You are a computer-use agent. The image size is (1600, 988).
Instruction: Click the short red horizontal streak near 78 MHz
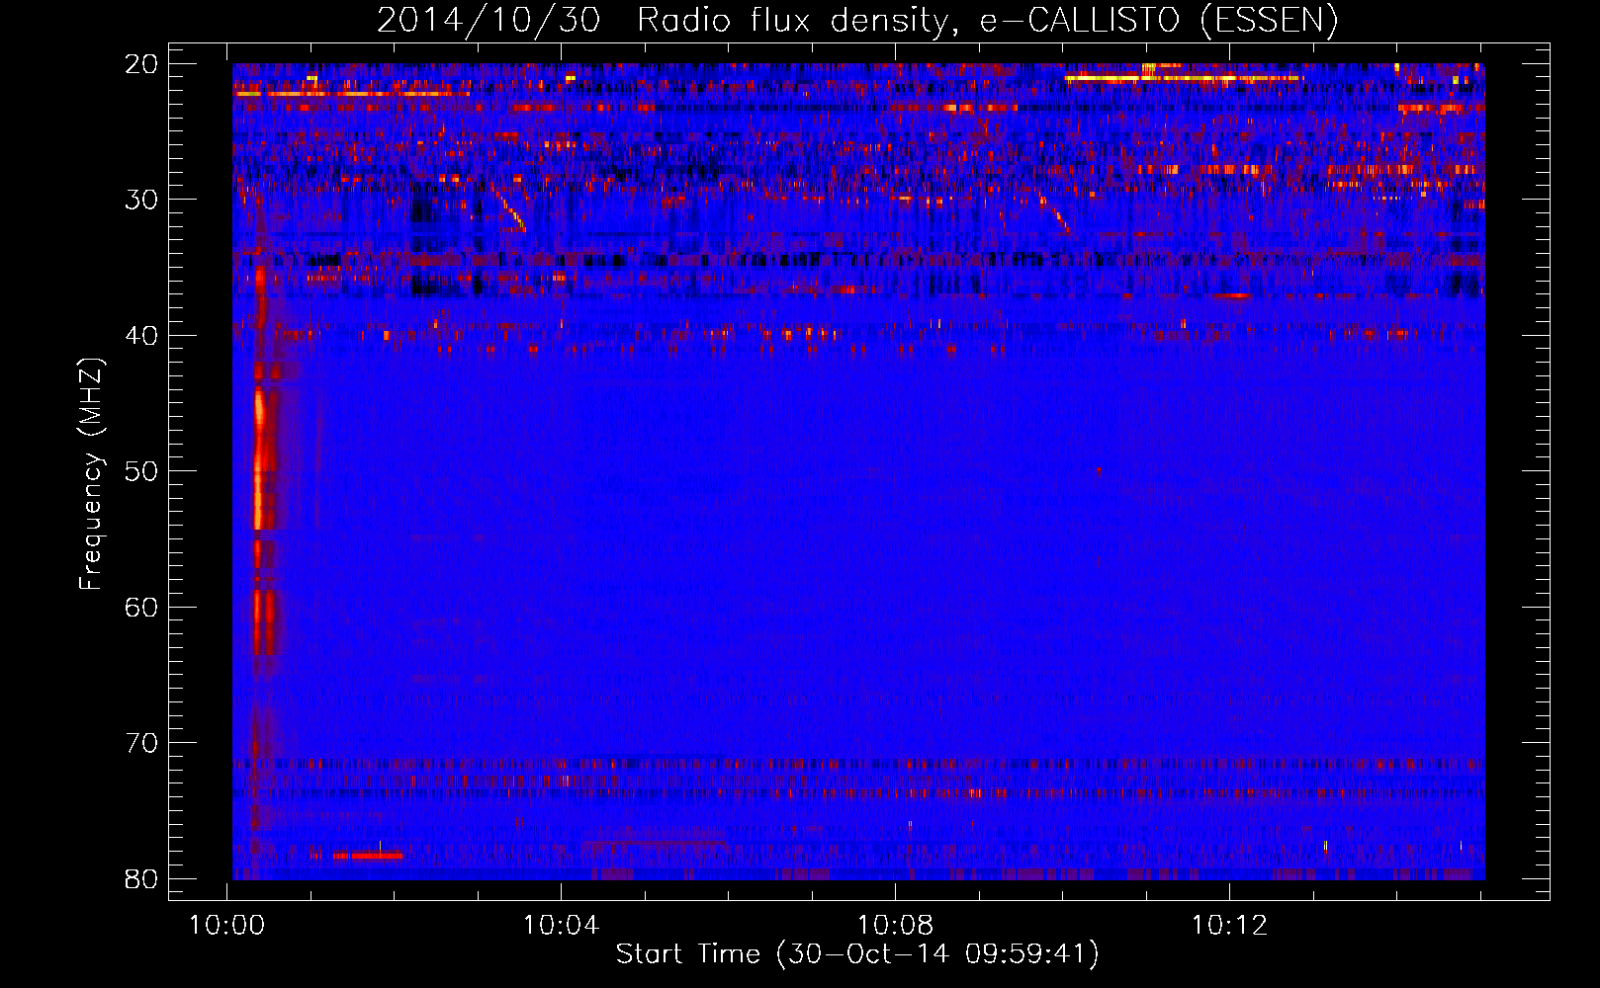tap(368, 855)
